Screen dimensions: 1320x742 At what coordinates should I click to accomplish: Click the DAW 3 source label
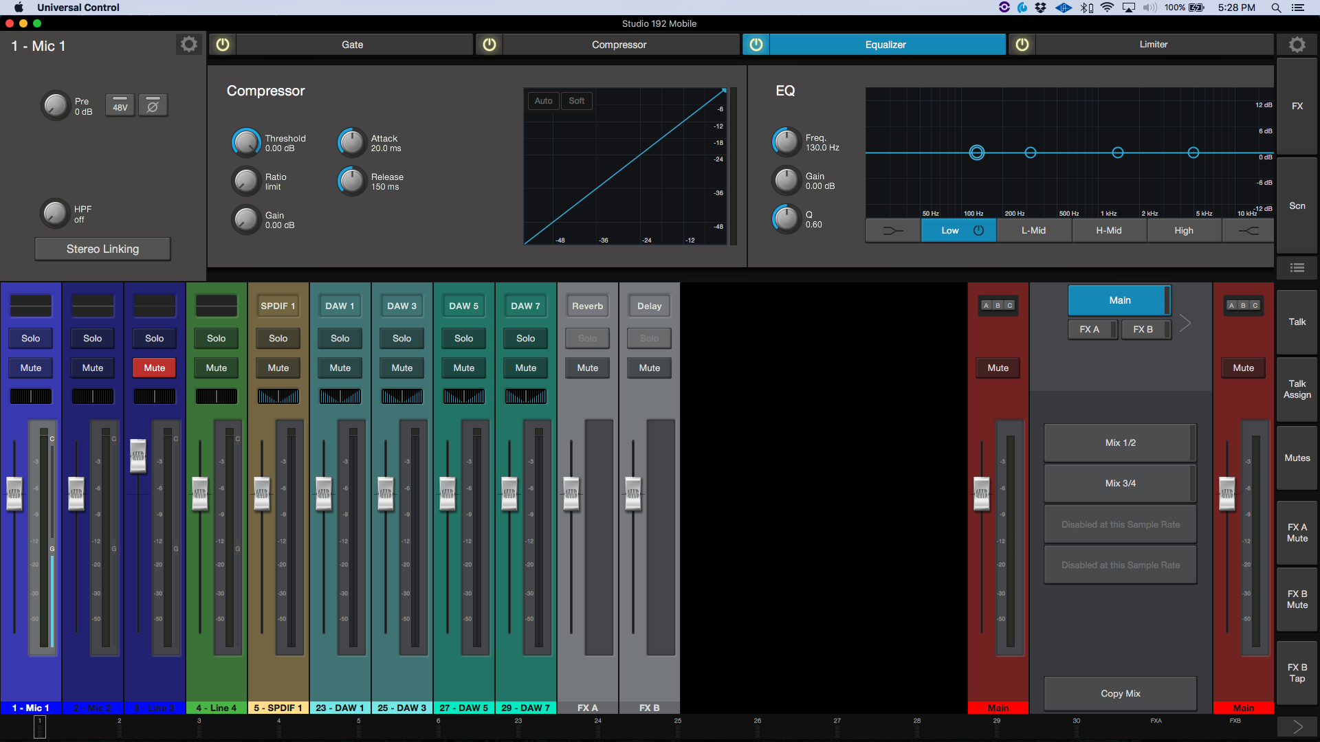(402, 306)
